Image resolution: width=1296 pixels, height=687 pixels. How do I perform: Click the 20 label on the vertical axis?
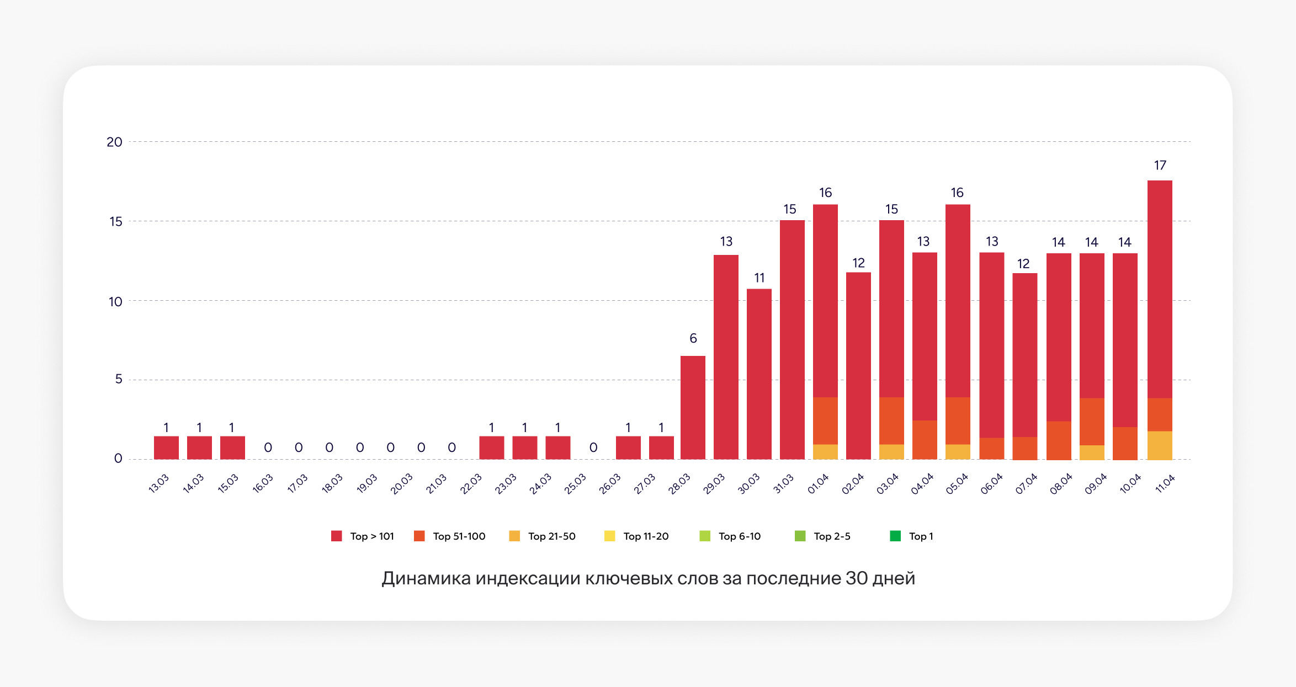point(114,142)
